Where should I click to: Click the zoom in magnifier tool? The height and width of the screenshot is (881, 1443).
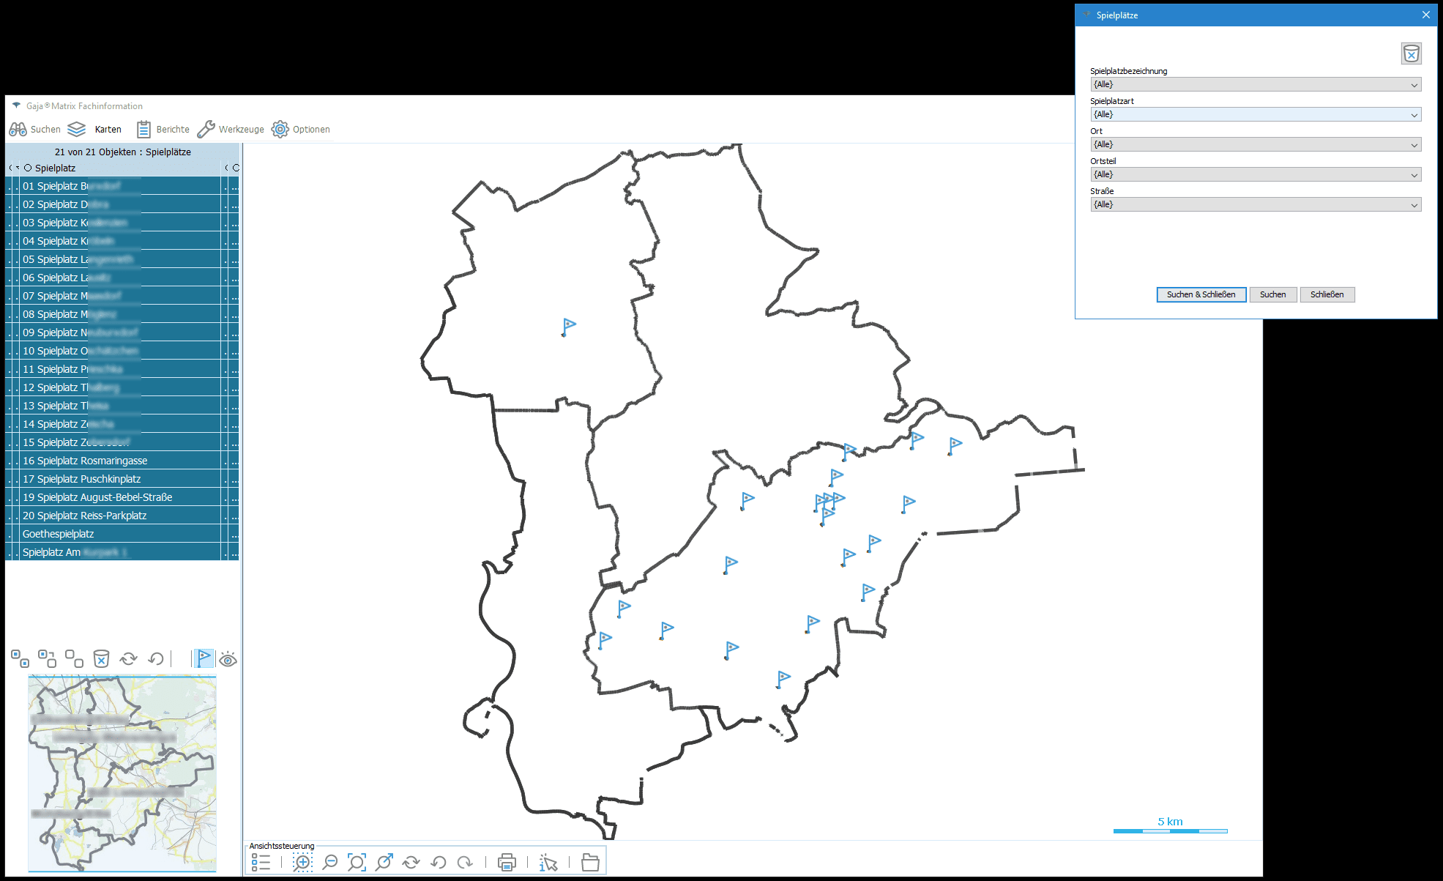pyautogui.click(x=302, y=862)
